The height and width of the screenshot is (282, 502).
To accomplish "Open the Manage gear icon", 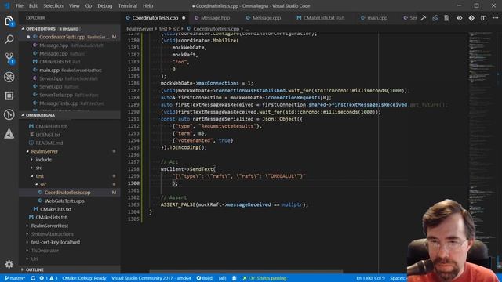I will [x=9, y=264].
